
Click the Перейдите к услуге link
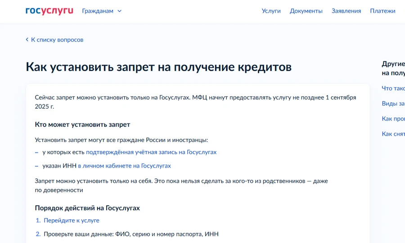click(72, 221)
